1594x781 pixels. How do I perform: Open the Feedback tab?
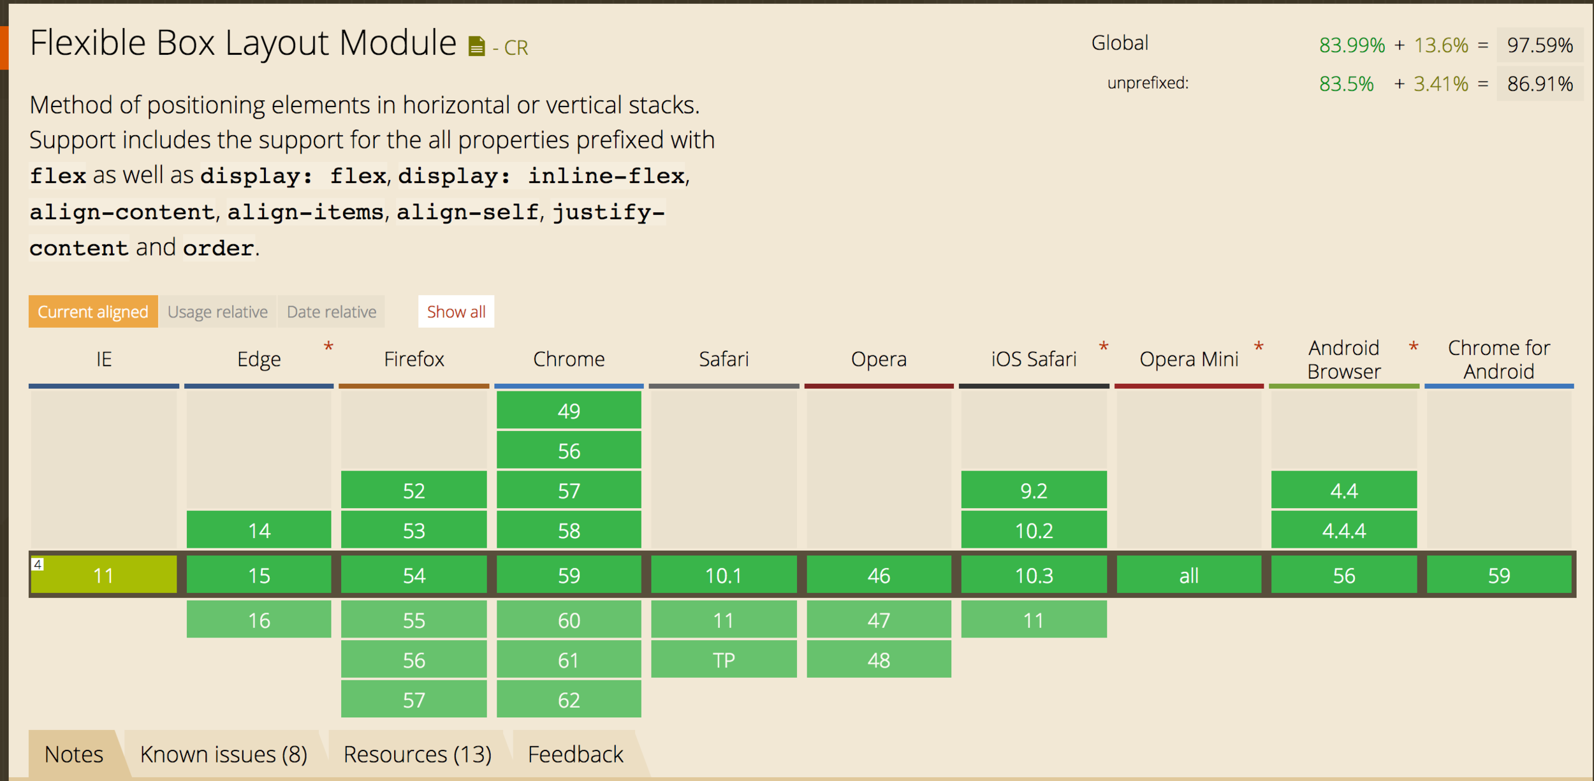[x=575, y=754]
